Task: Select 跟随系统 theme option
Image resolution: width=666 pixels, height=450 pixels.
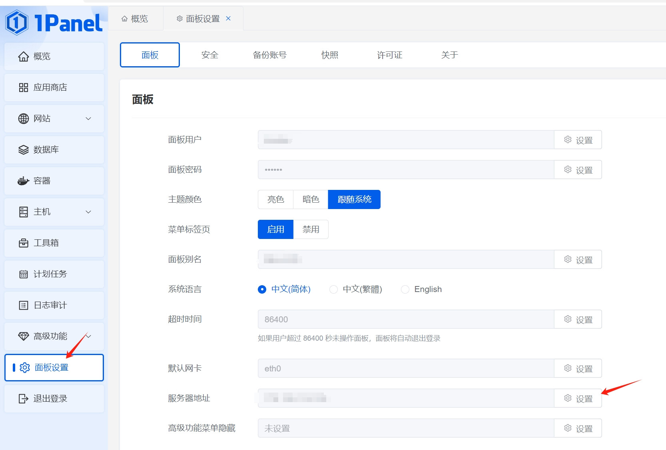Action: click(x=354, y=199)
